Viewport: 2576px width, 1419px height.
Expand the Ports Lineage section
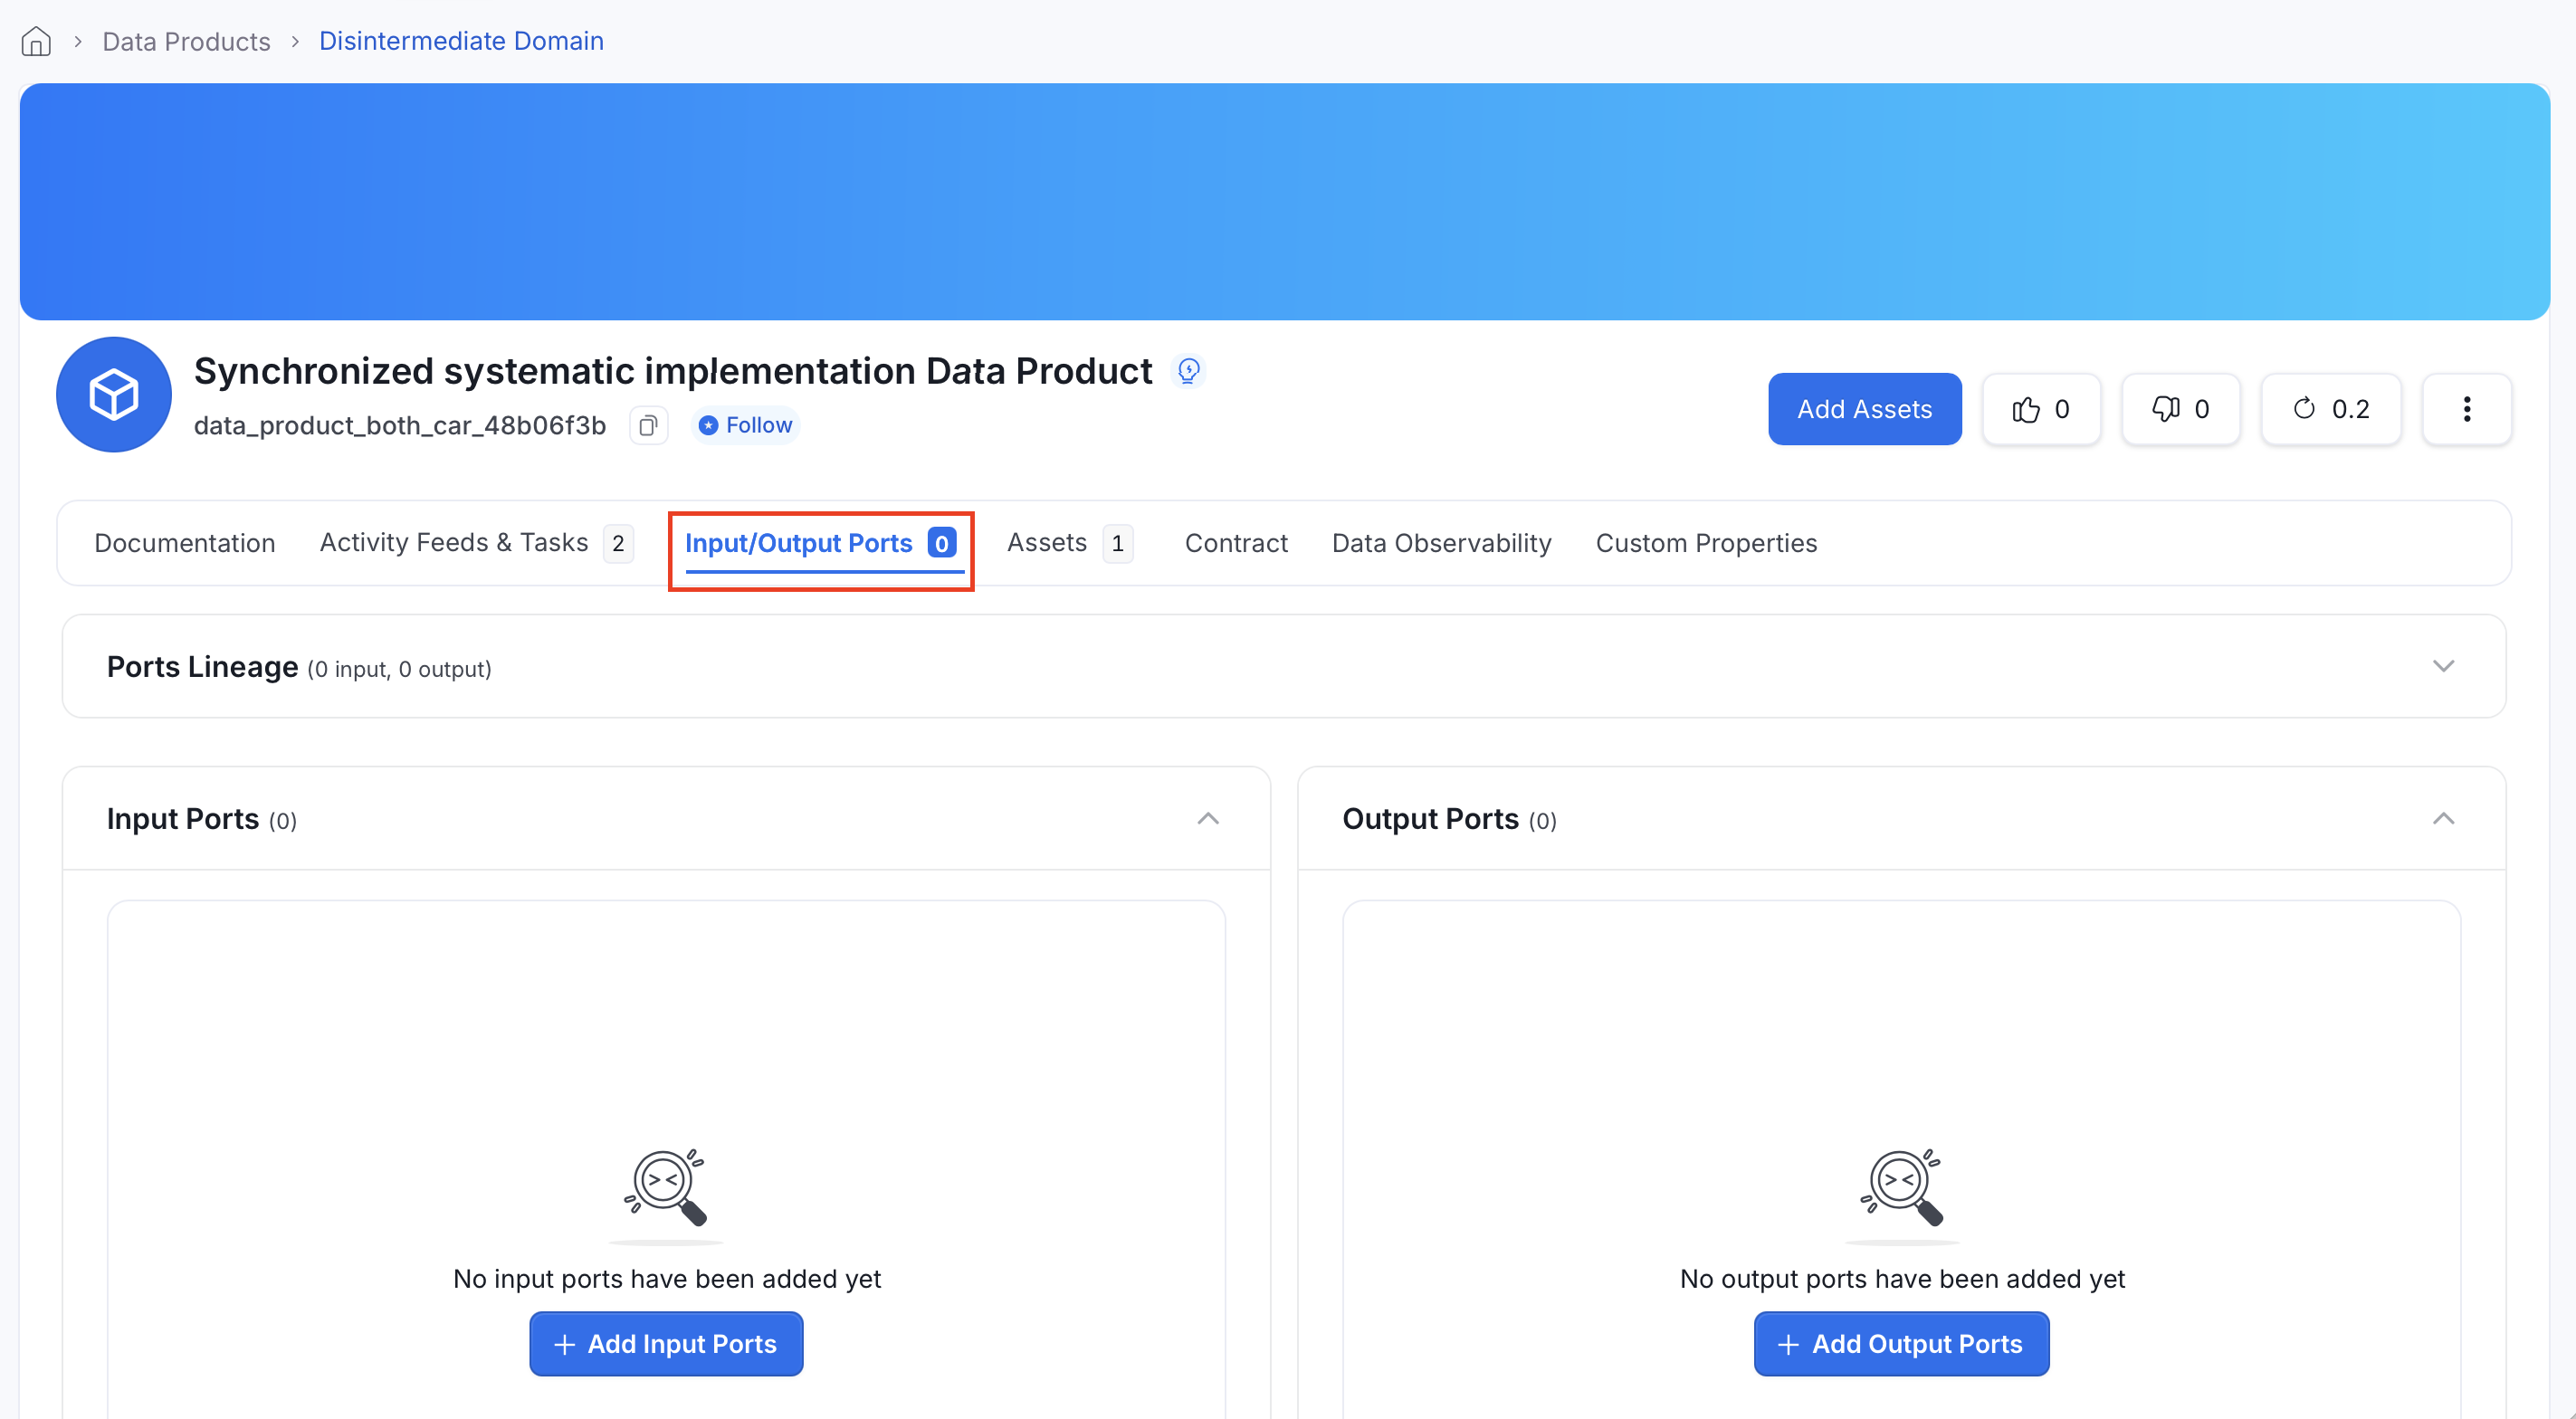pos(2443,666)
